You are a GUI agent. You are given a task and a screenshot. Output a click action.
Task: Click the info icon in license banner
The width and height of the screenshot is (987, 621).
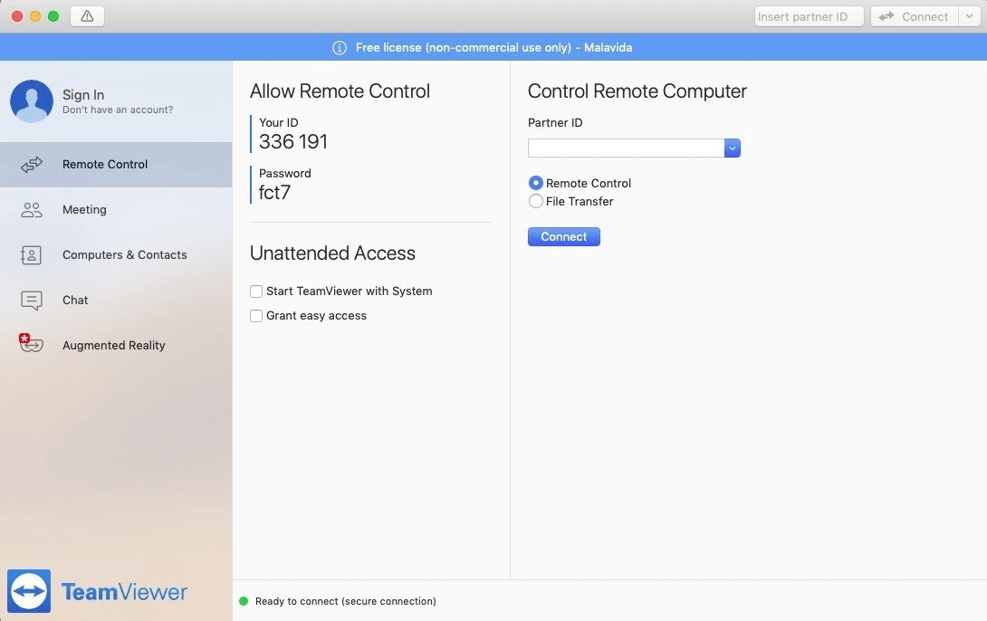340,48
